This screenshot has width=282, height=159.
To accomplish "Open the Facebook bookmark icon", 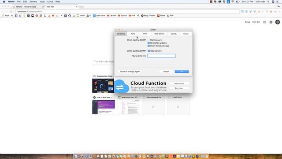I will click(16, 15).
